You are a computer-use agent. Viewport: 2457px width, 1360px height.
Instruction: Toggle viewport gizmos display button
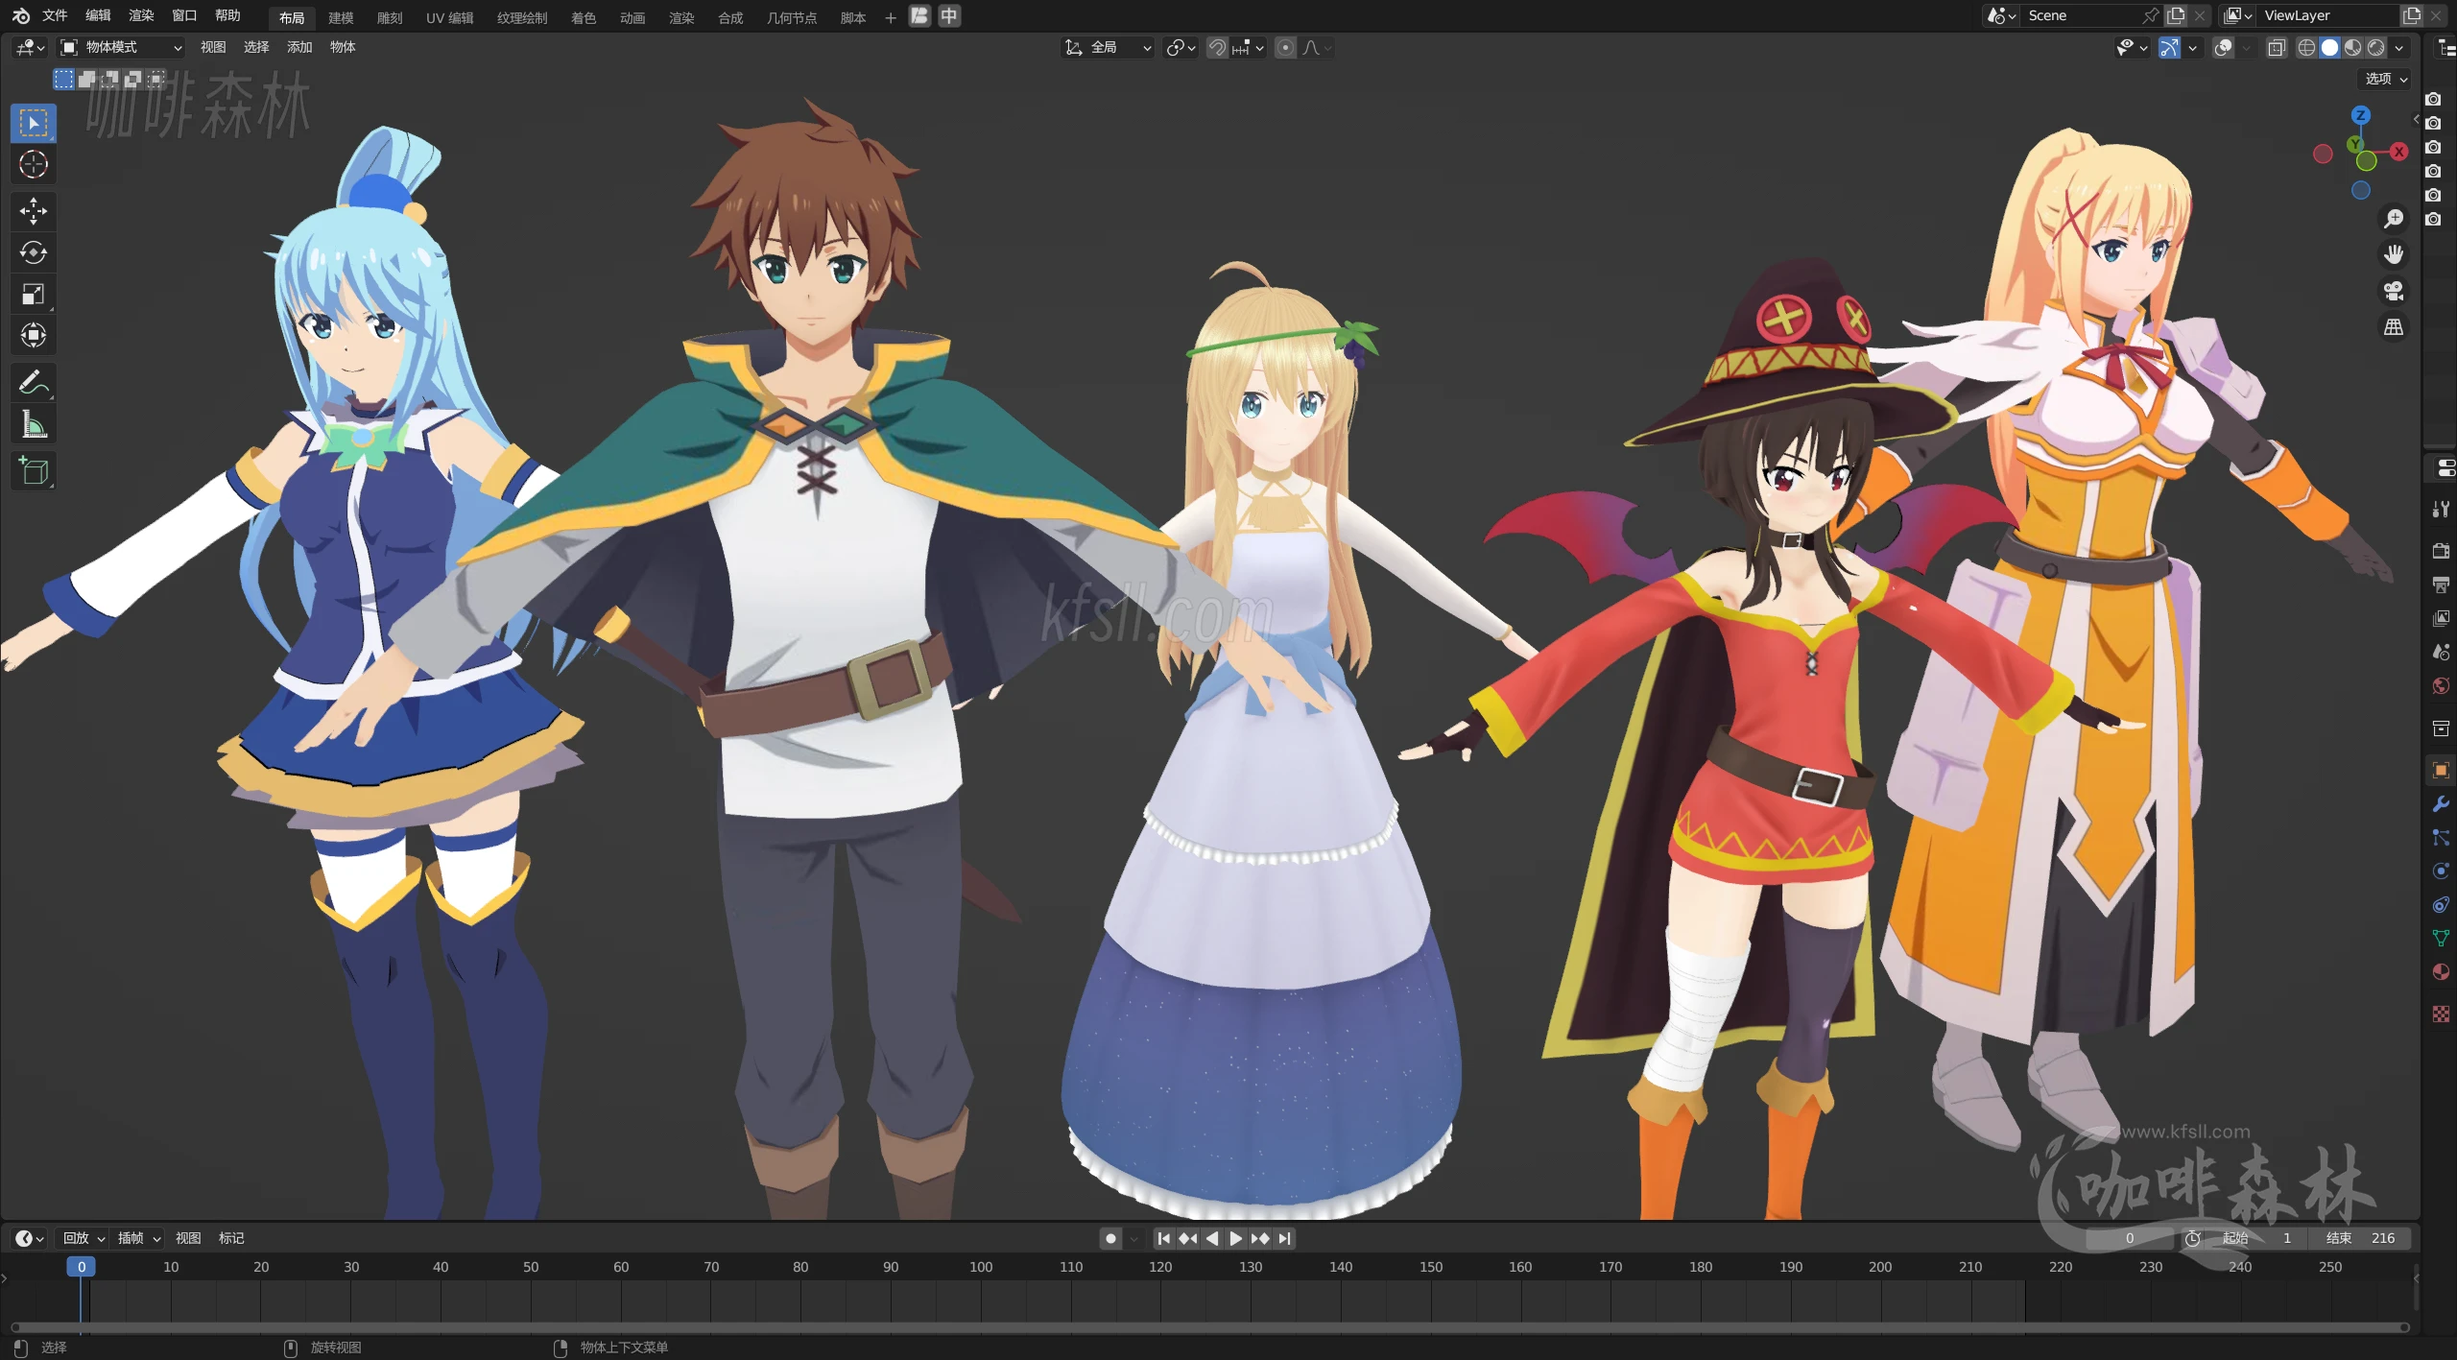2169,47
